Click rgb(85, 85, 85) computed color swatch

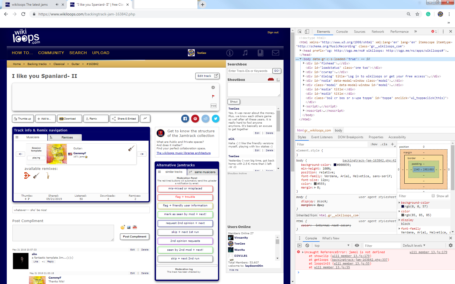403,215
